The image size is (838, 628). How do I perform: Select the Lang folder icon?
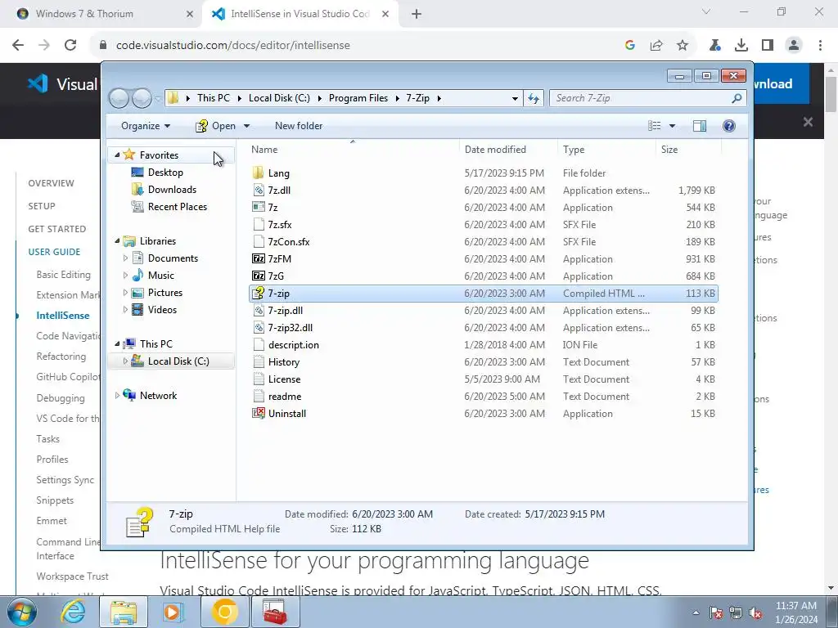click(258, 173)
